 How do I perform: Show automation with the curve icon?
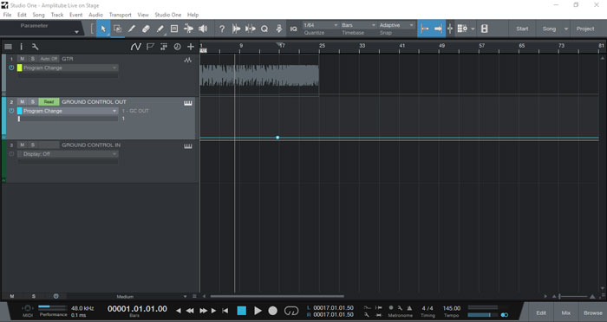[135, 47]
